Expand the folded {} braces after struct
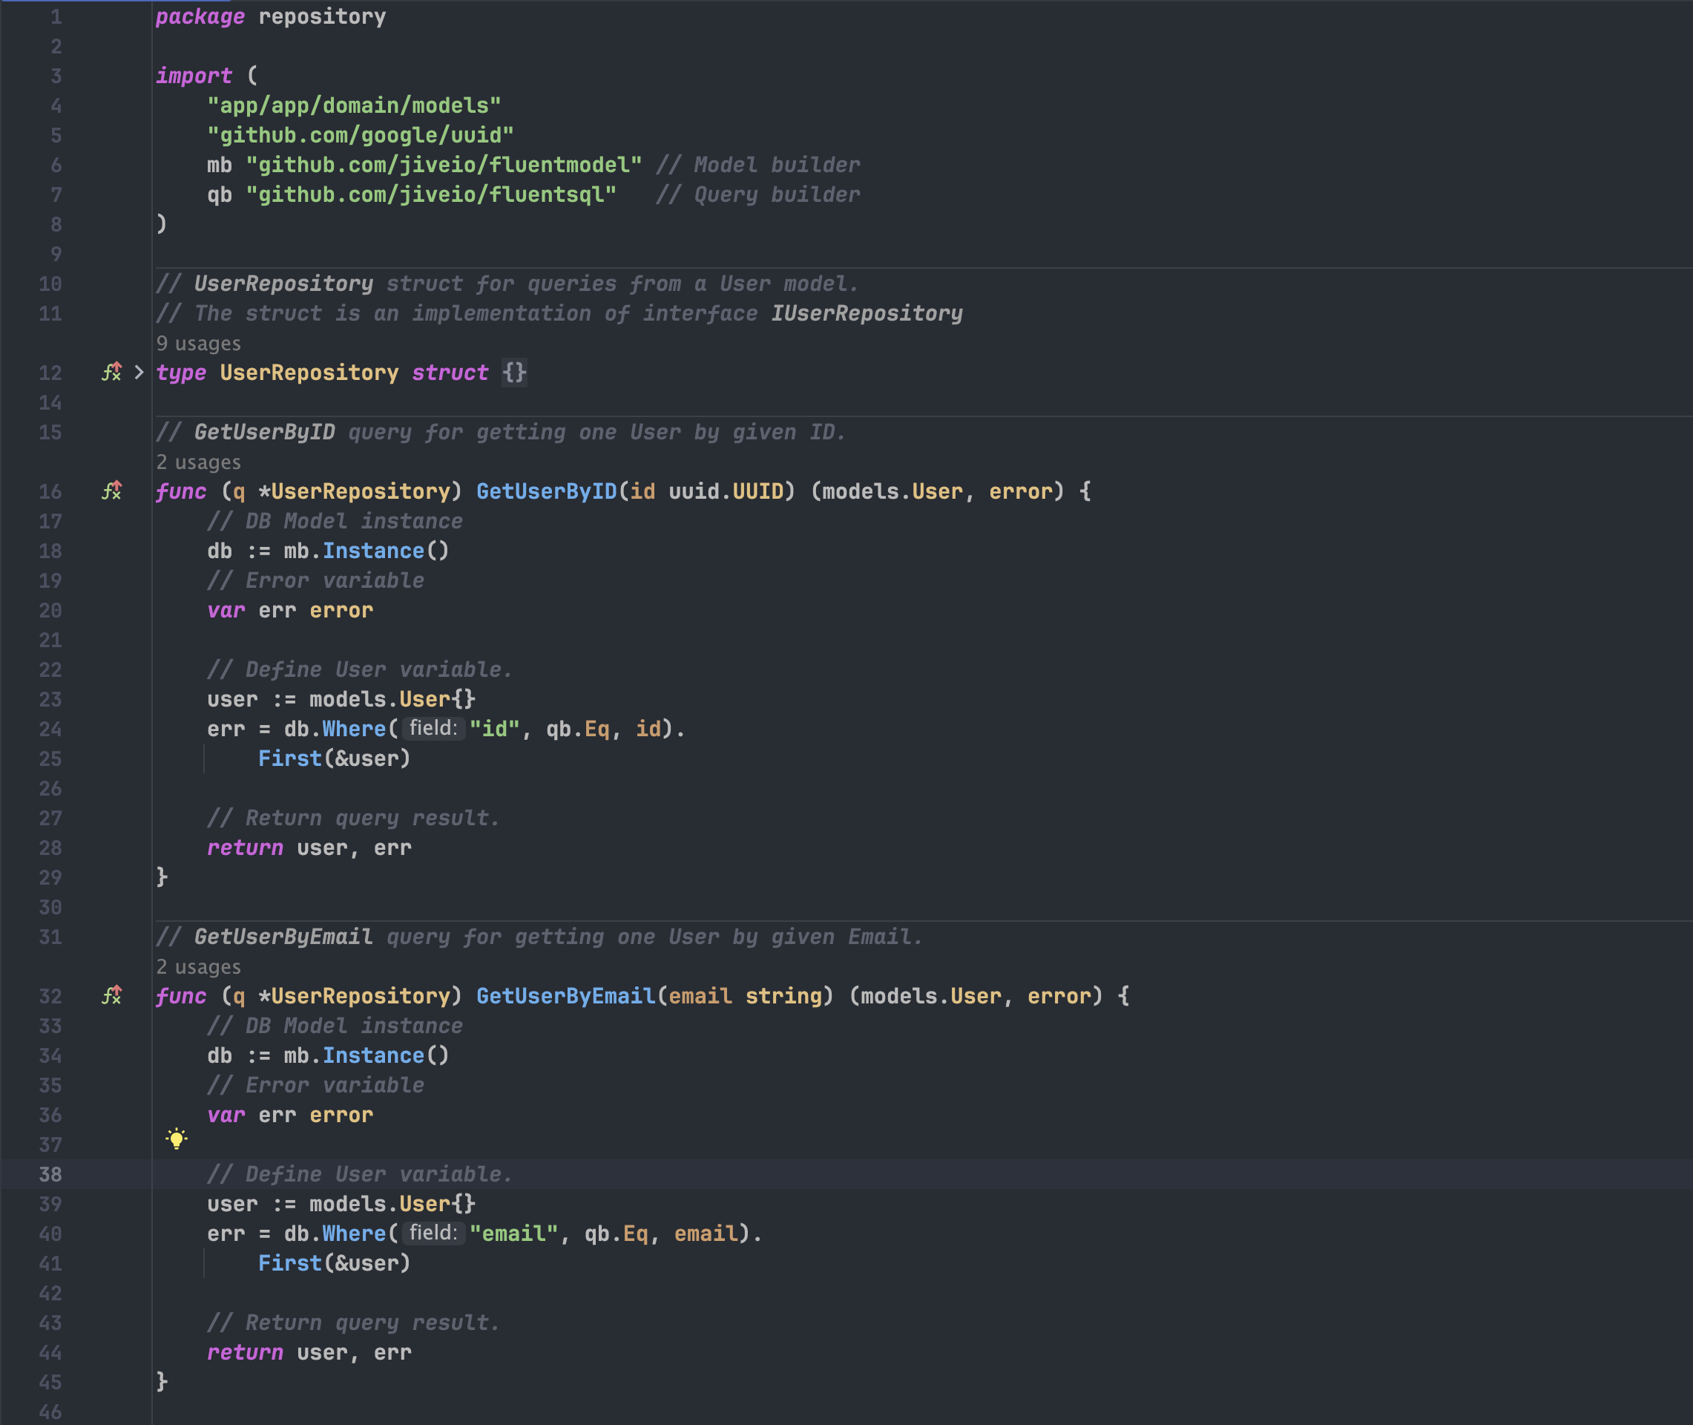 [x=514, y=373]
